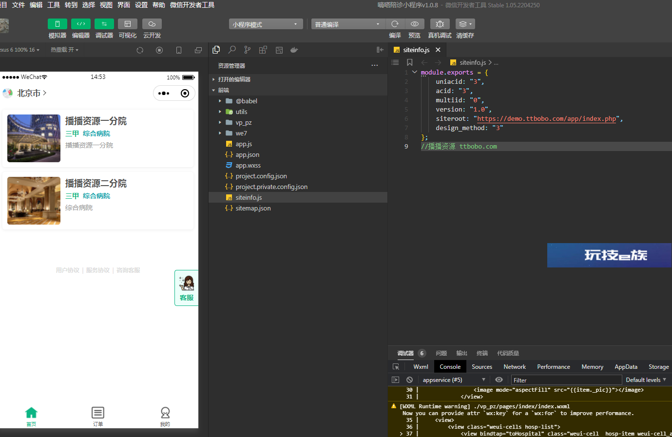The image size is (672, 437).
Task: Click the 文件 menu
Action: (19, 5)
